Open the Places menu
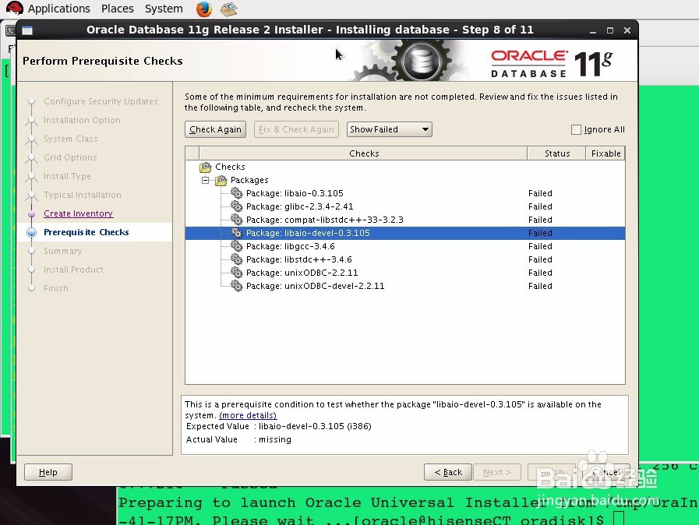Image resolution: width=699 pixels, height=525 pixels. [117, 9]
